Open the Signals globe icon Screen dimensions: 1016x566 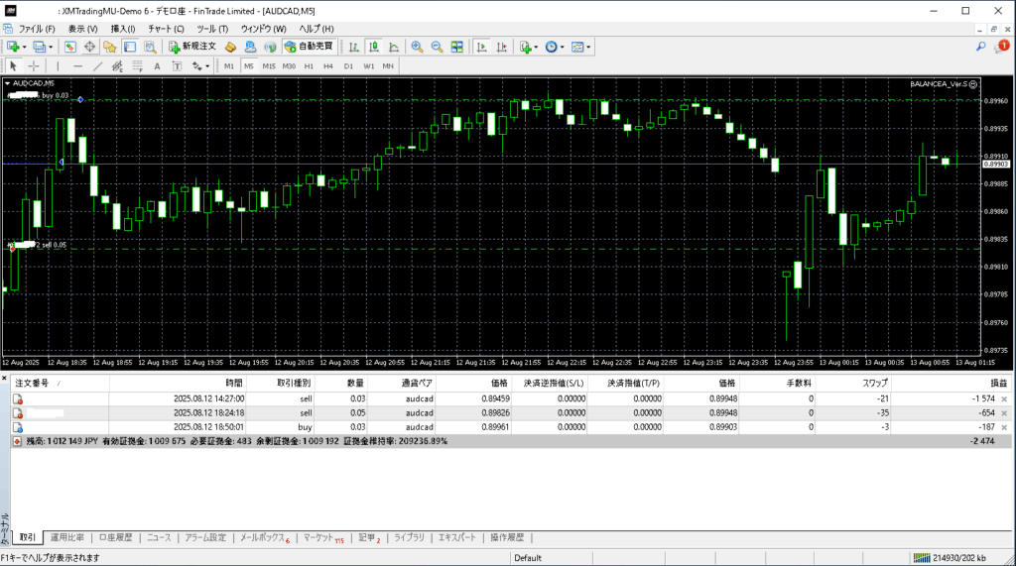click(x=270, y=47)
